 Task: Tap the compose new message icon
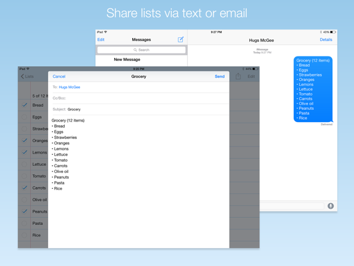[181, 40]
